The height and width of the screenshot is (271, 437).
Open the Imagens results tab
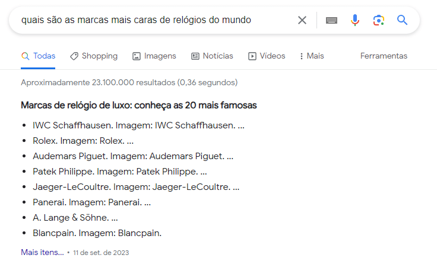pos(160,56)
